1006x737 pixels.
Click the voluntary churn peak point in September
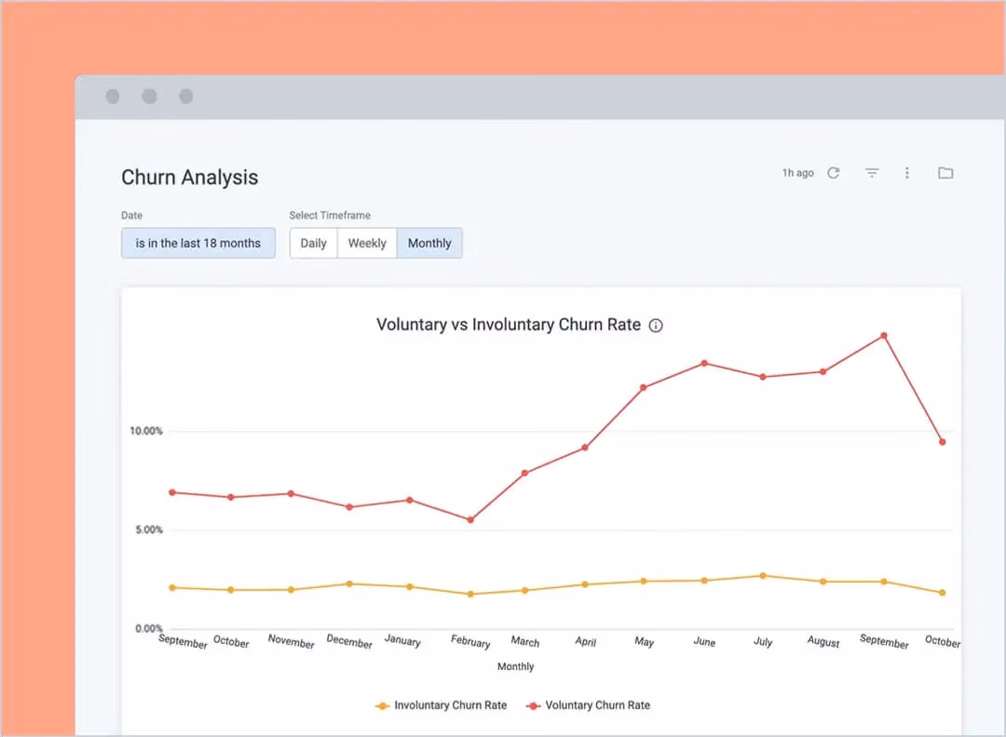click(884, 336)
